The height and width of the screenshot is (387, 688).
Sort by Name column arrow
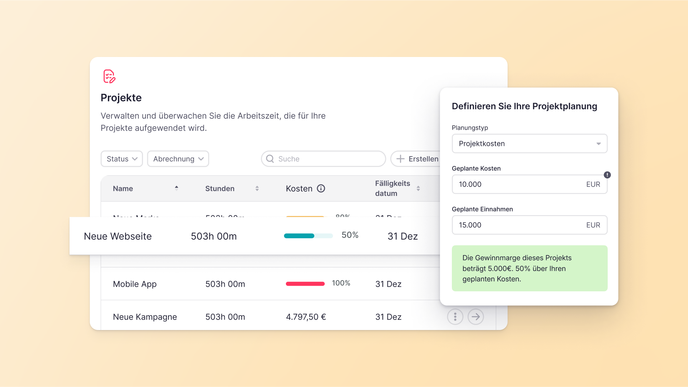point(176,188)
